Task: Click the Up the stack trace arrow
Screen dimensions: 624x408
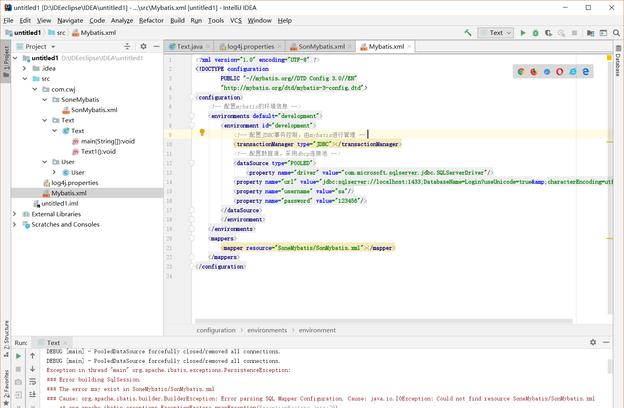Action: click(x=33, y=356)
